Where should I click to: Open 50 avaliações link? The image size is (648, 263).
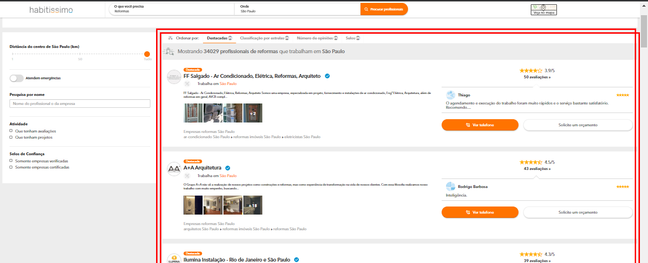coord(537,76)
